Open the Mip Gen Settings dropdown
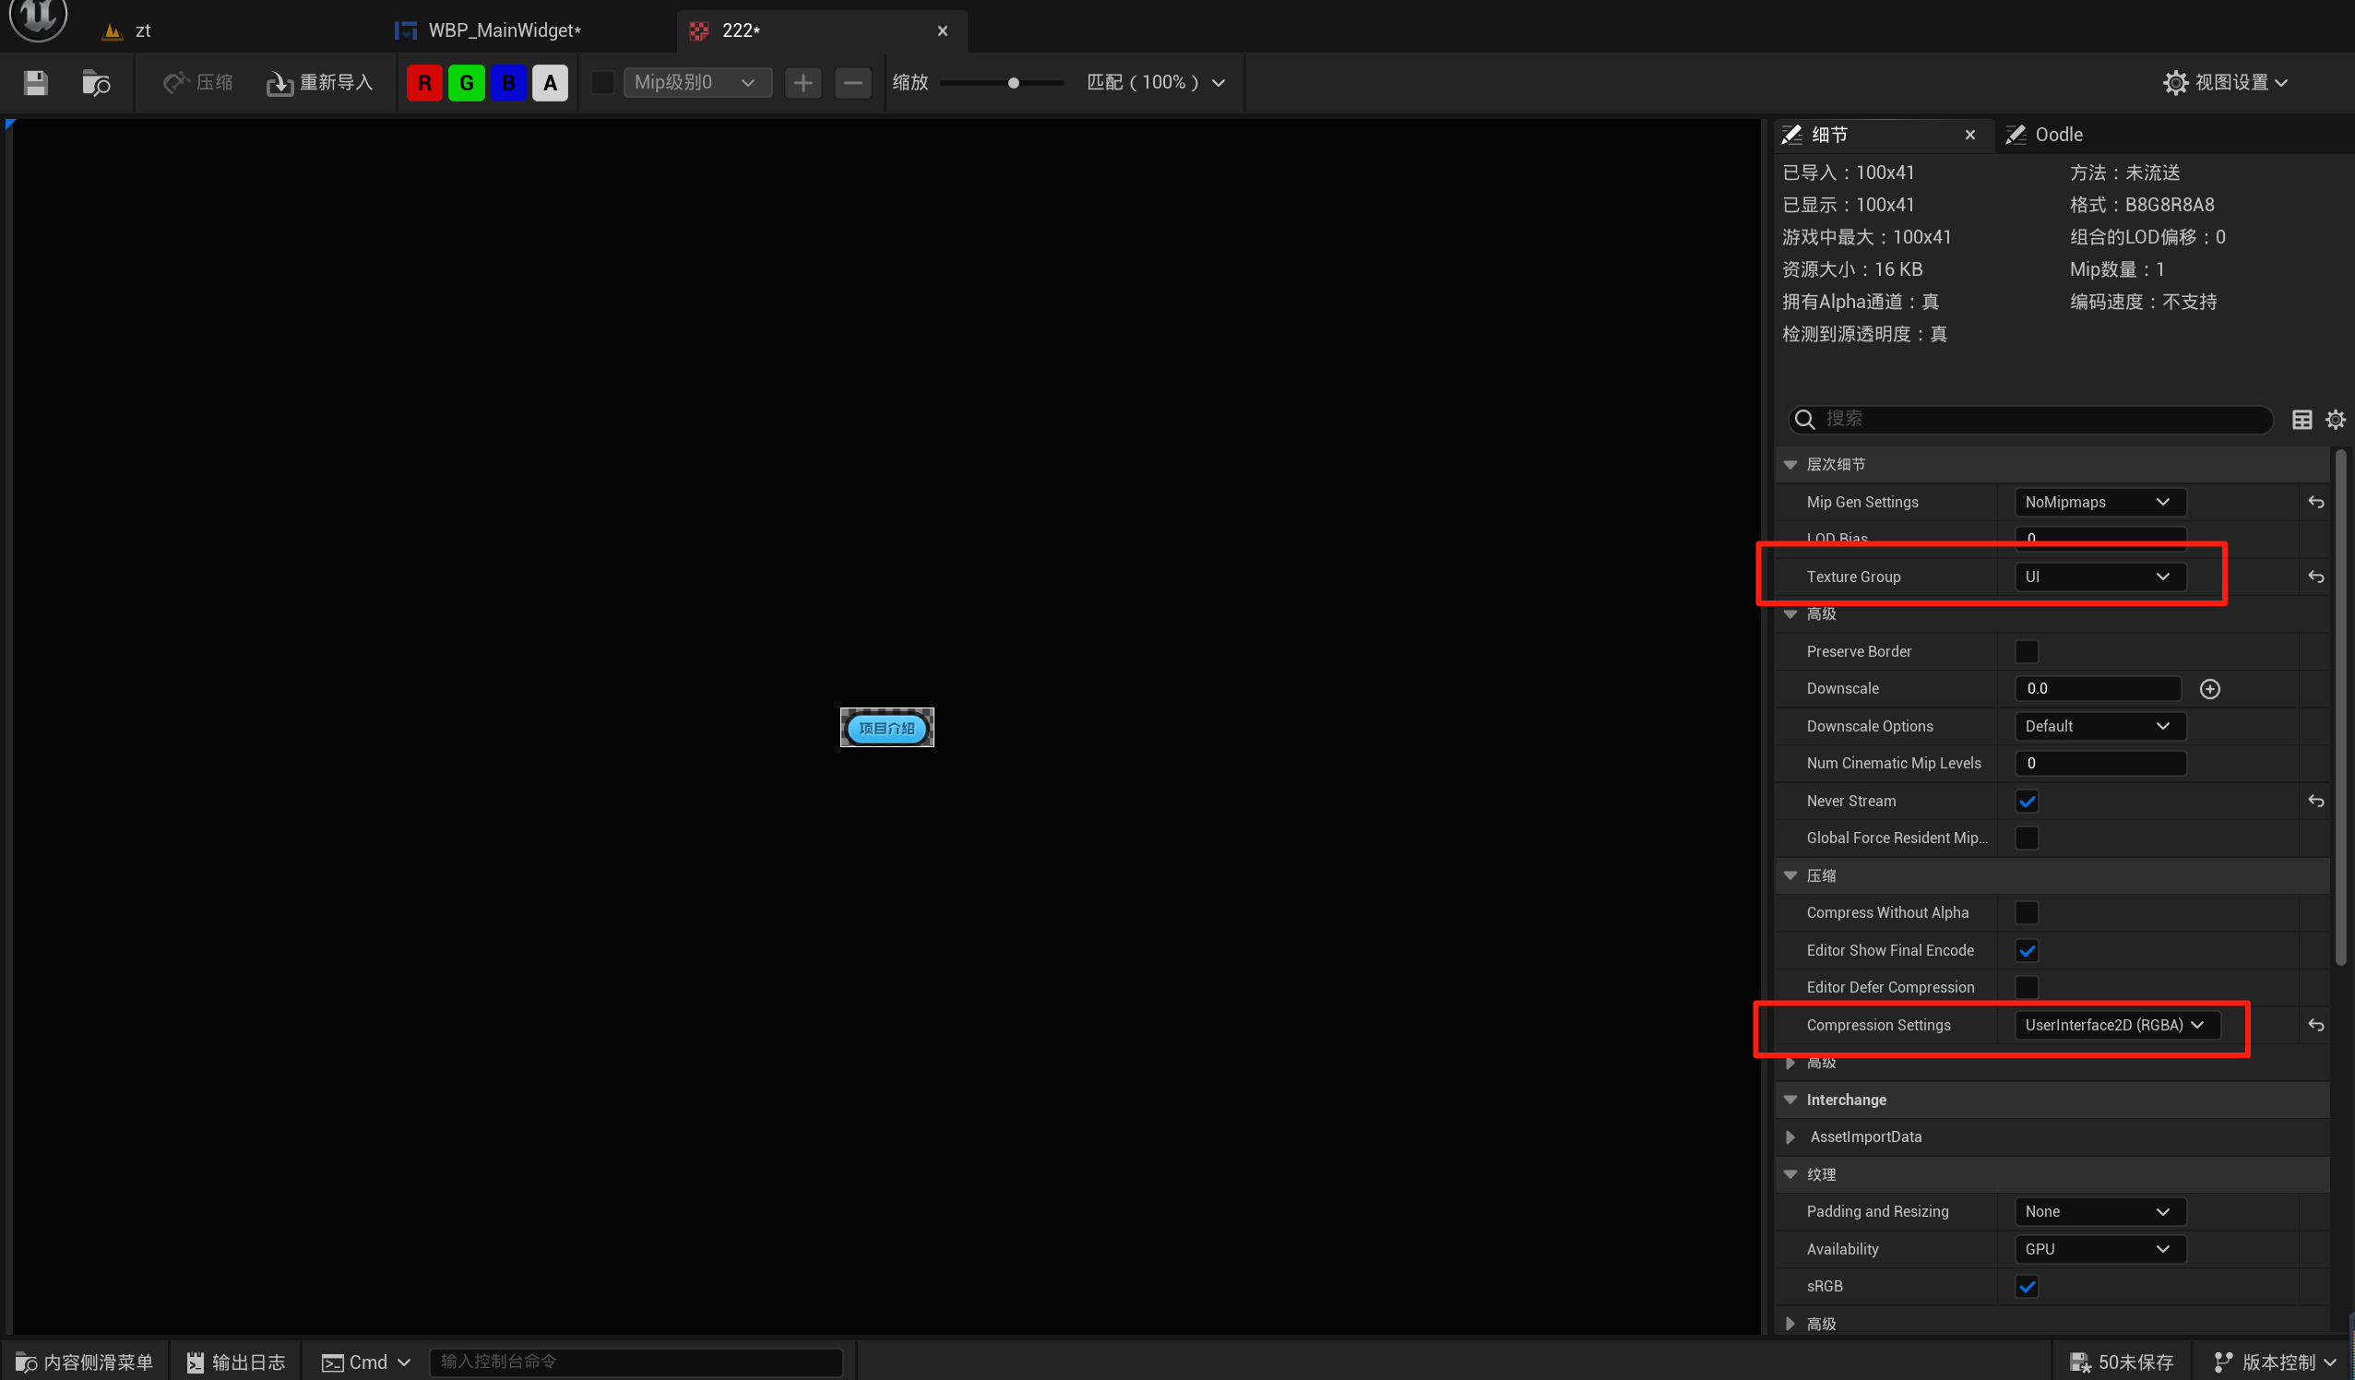The width and height of the screenshot is (2355, 1380). 2099,502
